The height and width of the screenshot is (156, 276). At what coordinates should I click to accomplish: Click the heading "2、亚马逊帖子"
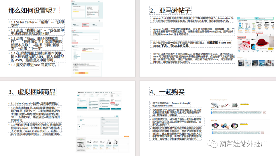(x=170, y=10)
